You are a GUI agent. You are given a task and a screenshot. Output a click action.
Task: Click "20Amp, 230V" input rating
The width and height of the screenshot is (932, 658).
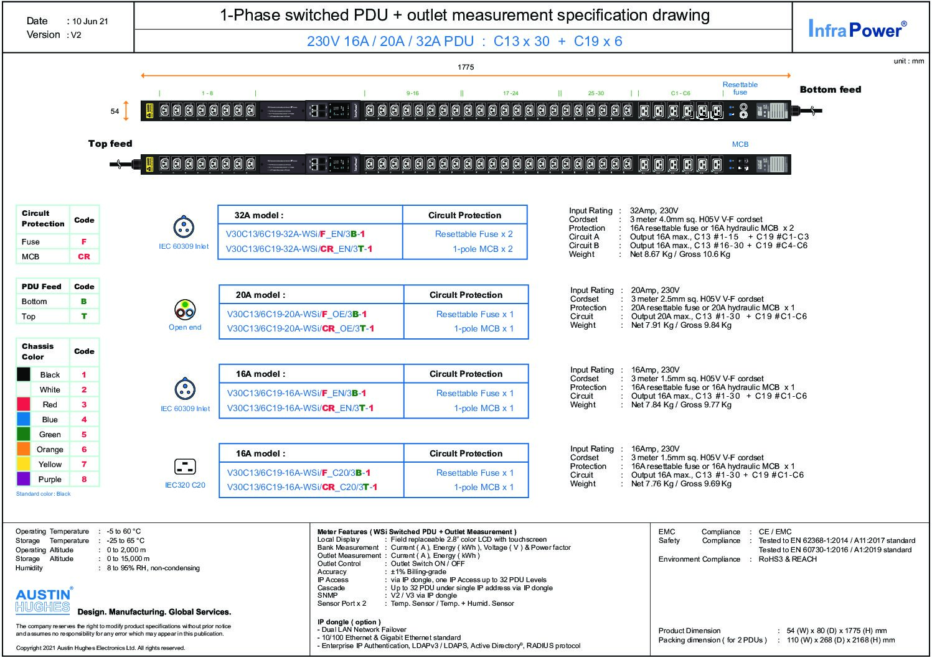point(656,290)
